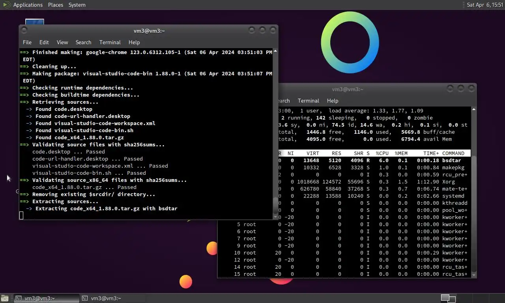Minimize the front makepkg terminal window
The height and width of the screenshot is (303, 505).
252,30
